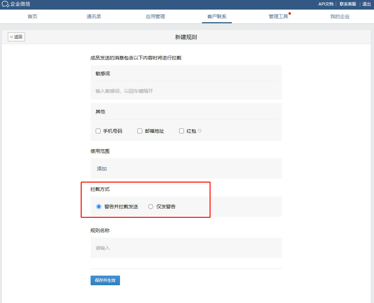
Task: Focus the 敏感词 input field
Action: [x=186, y=91]
